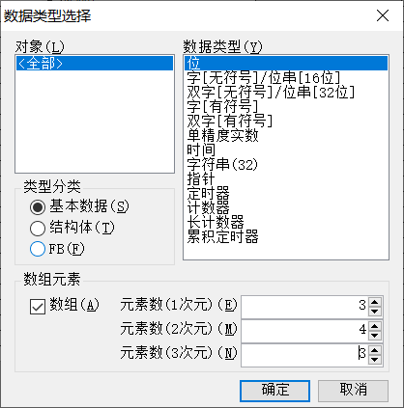This screenshot has width=404, height=408.
Task: Decrease 元素数(2次元) with down arrow
Action: (374, 336)
